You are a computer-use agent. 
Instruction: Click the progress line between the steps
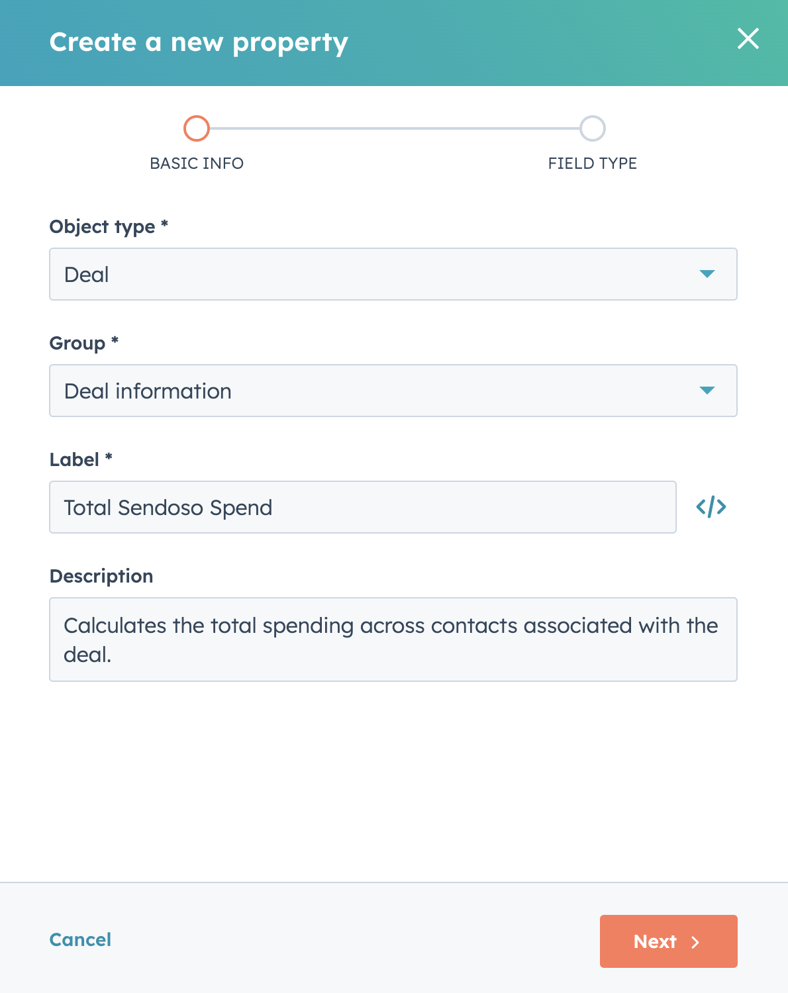(395, 128)
